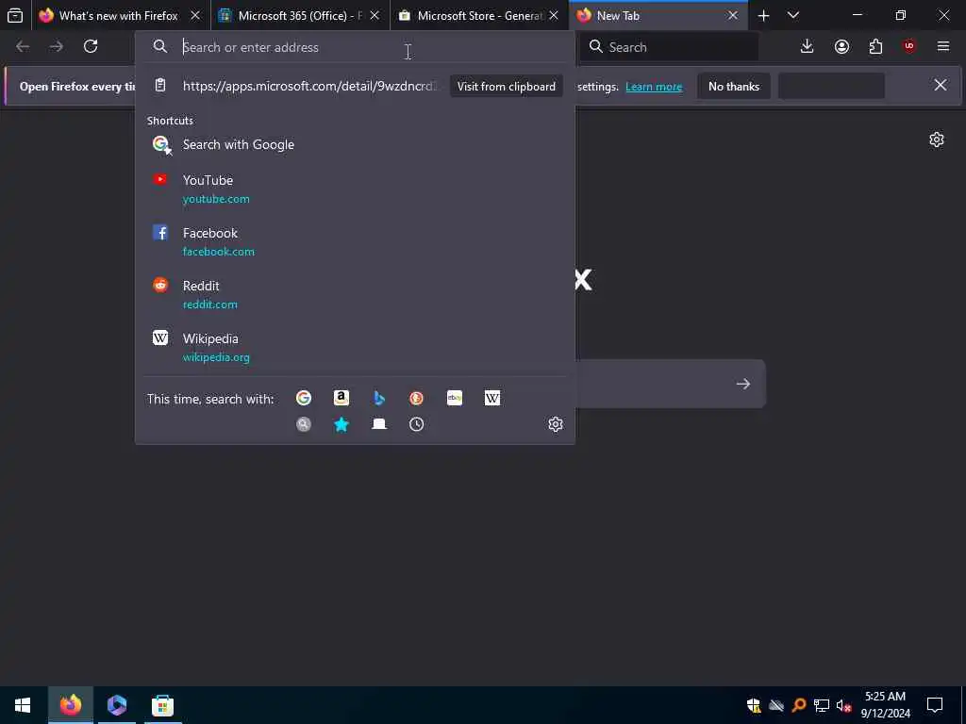The width and height of the screenshot is (966, 724).
Task: Open the YouTube shortcut
Action: (x=355, y=189)
